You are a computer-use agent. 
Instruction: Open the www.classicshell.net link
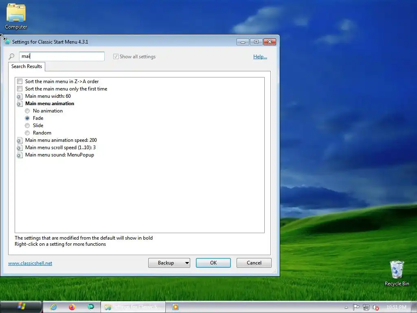pos(30,263)
